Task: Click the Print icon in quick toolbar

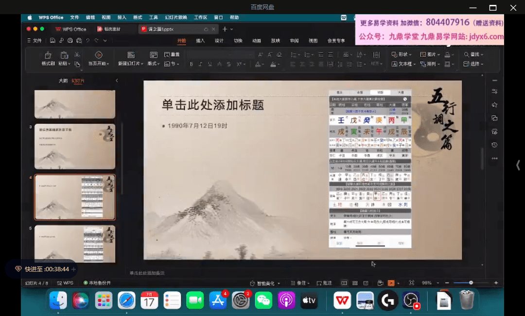Action: point(70,41)
